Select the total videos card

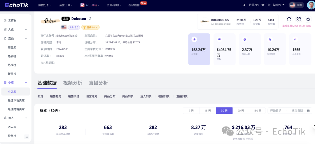275,49
